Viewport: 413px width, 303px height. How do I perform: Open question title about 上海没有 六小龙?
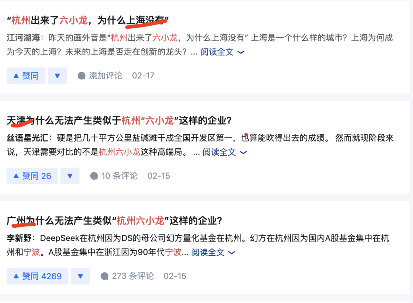click(88, 20)
